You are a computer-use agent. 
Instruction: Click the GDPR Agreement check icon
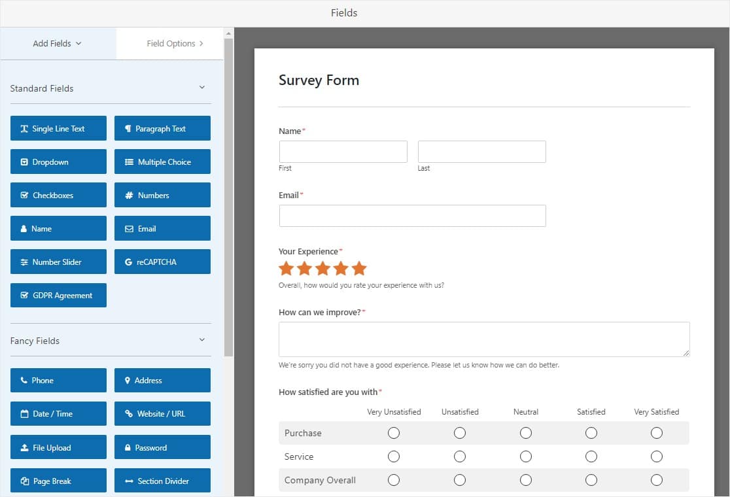pos(25,296)
